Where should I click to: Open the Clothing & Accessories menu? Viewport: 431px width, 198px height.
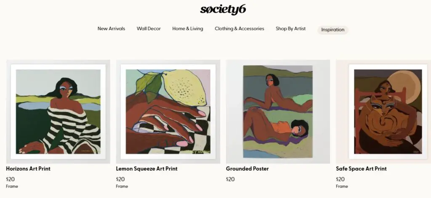pyautogui.click(x=239, y=29)
